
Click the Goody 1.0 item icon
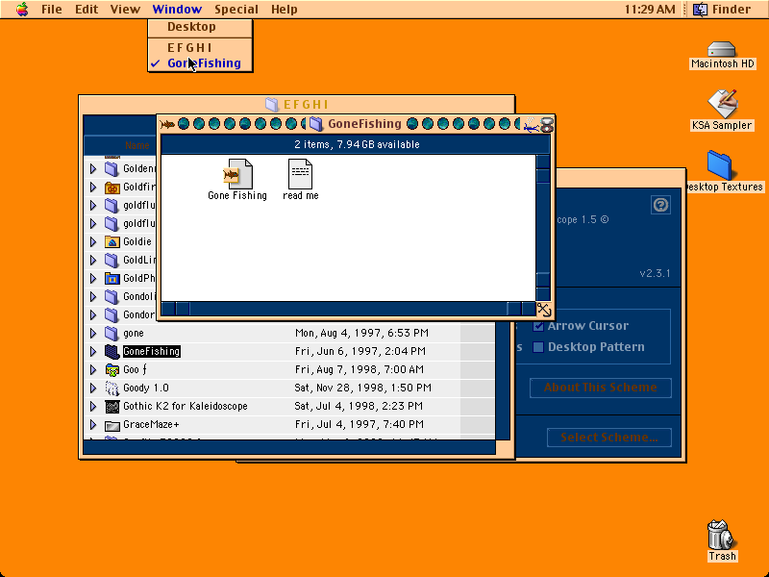tap(112, 389)
